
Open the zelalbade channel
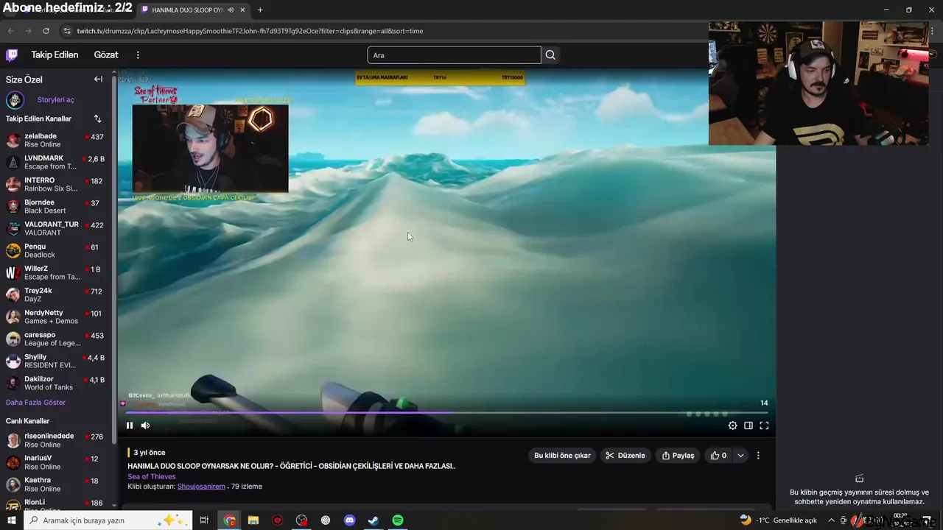pos(55,140)
